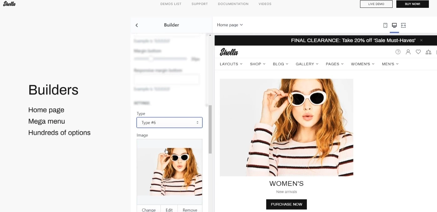This screenshot has width=437, height=212.
Task: Select the desktop preview icon
Action: tap(394, 25)
